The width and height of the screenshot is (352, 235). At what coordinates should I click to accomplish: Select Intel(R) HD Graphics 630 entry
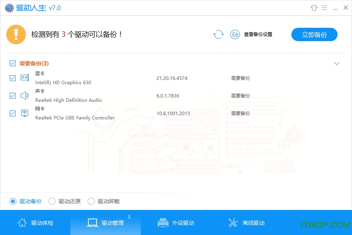point(63,83)
